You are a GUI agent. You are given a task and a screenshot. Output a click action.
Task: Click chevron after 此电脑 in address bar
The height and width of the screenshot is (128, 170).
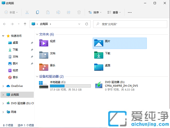click(50, 24)
